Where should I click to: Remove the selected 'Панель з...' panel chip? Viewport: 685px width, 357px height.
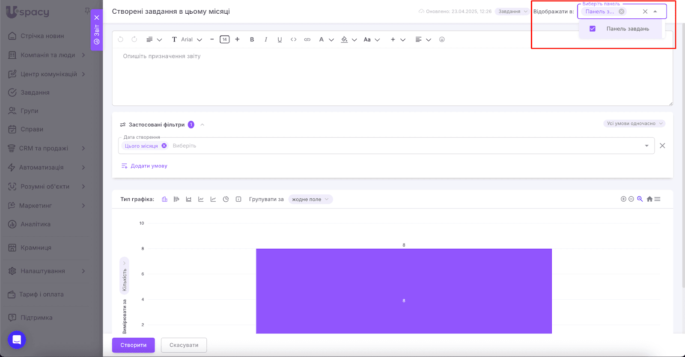[x=621, y=12]
